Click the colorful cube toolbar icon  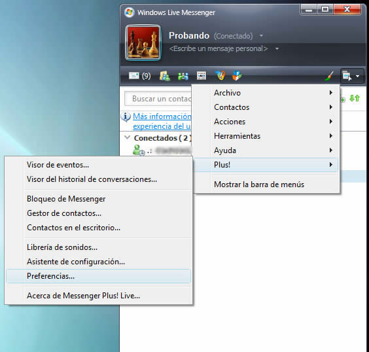(237, 76)
